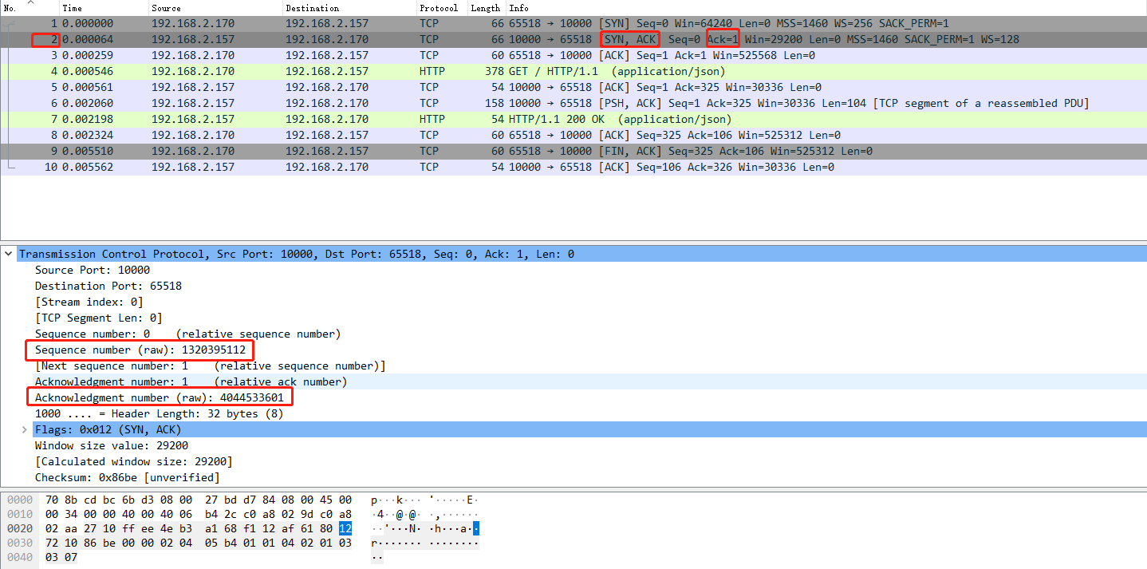Sort packets by the Time column
Image resolution: width=1147 pixels, height=569 pixels.
(96, 8)
